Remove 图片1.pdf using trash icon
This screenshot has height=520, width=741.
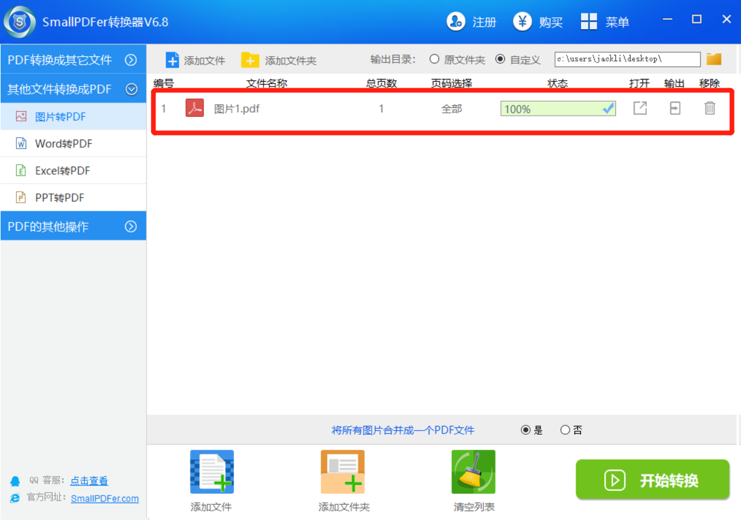coord(709,108)
